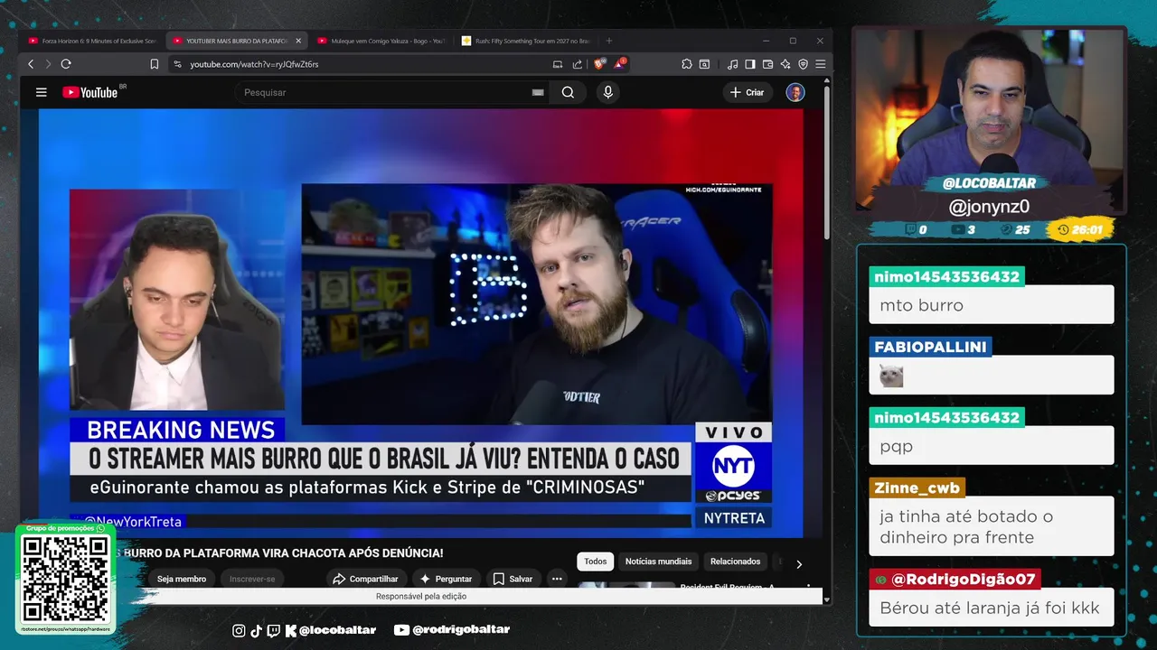Open the Brave Wallet icon

[767, 64]
